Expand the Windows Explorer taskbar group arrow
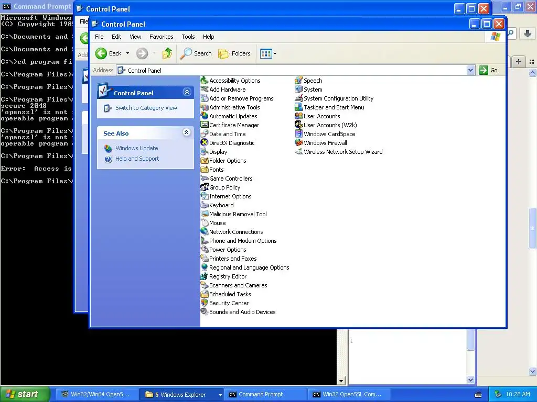537x402 pixels. [220, 395]
